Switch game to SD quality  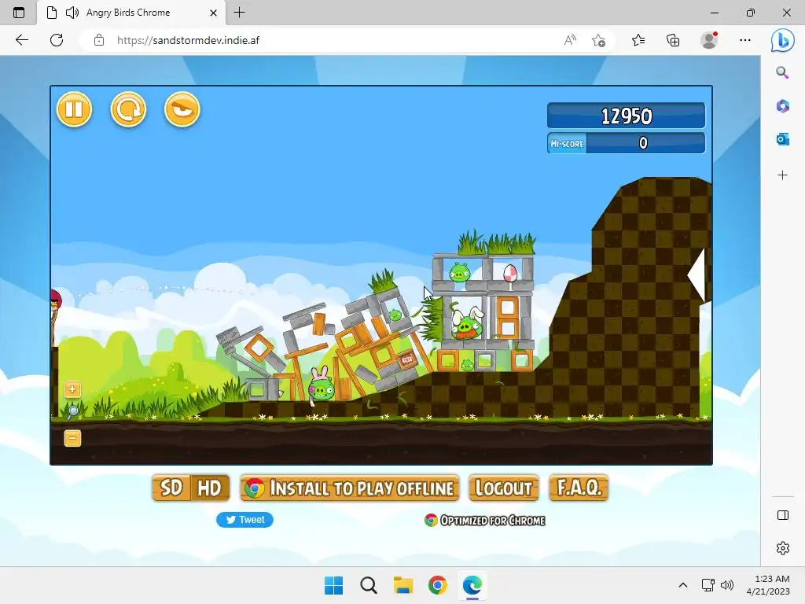[171, 488]
